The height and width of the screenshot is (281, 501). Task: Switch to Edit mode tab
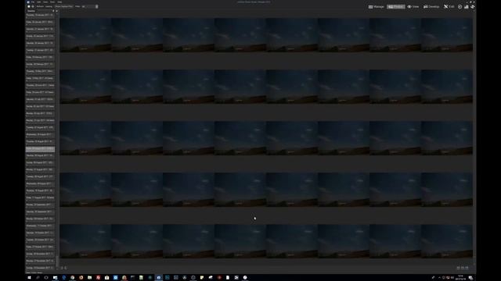pyautogui.click(x=449, y=6)
